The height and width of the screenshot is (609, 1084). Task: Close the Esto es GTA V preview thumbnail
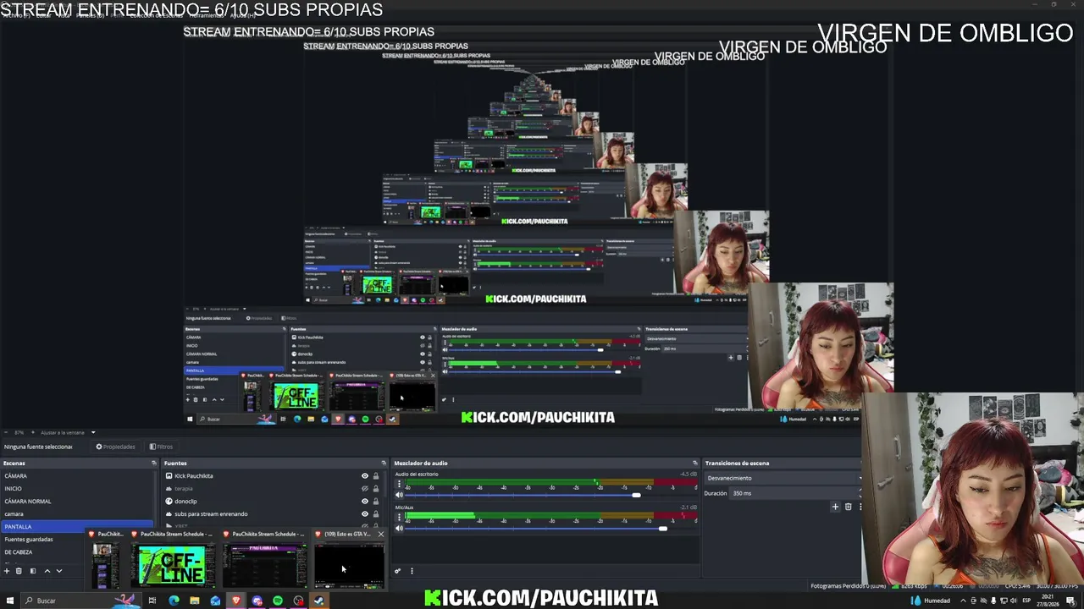380,534
